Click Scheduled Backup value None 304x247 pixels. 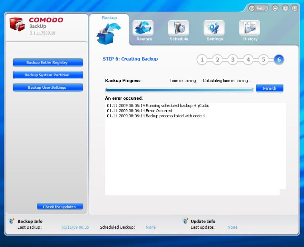[151, 227]
